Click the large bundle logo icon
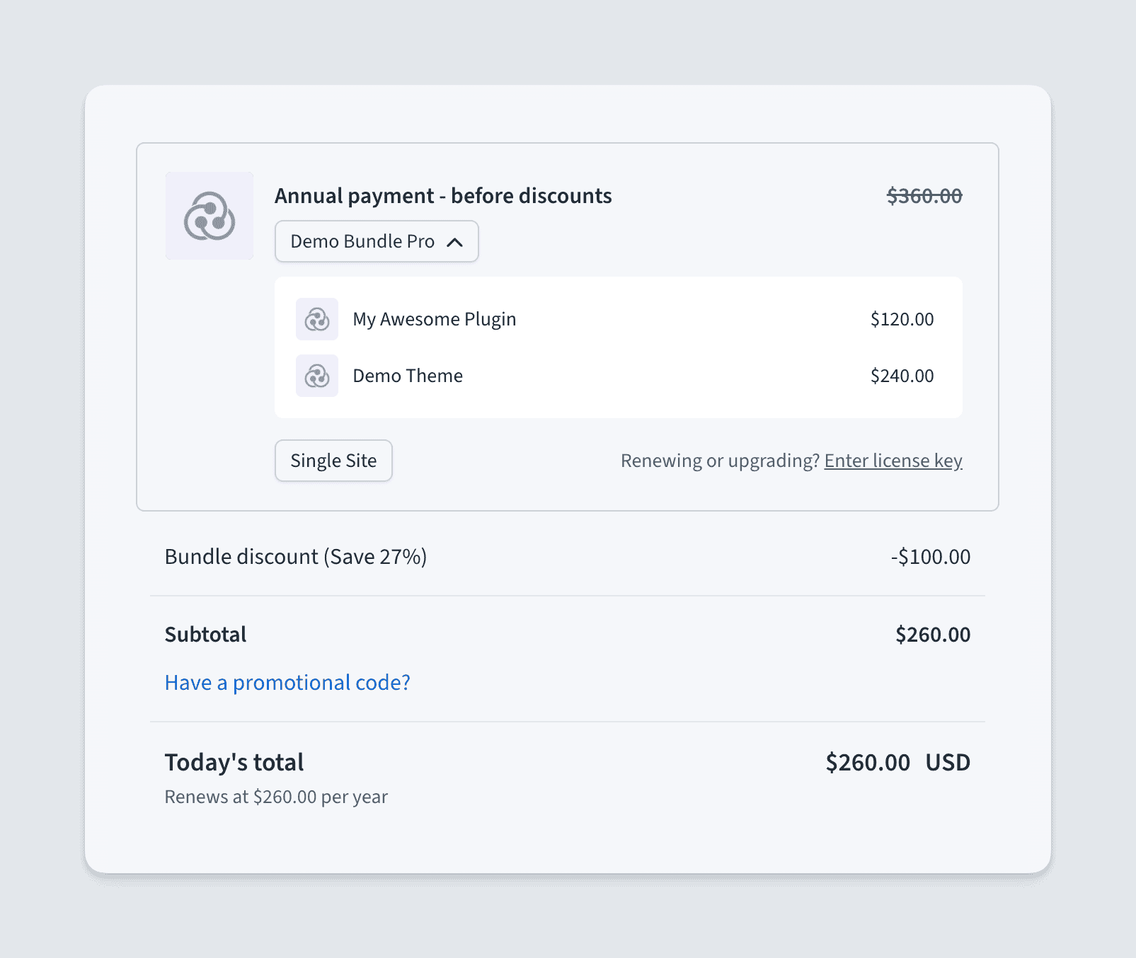Image resolution: width=1136 pixels, height=958 pixels. (210, 216)
